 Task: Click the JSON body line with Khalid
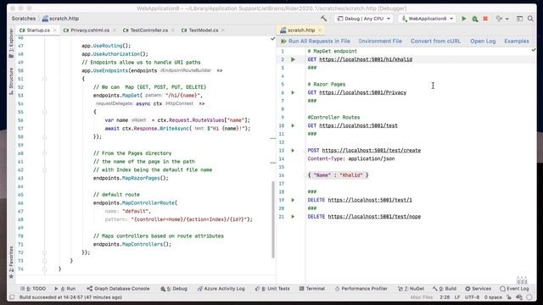tap(338, 175)
